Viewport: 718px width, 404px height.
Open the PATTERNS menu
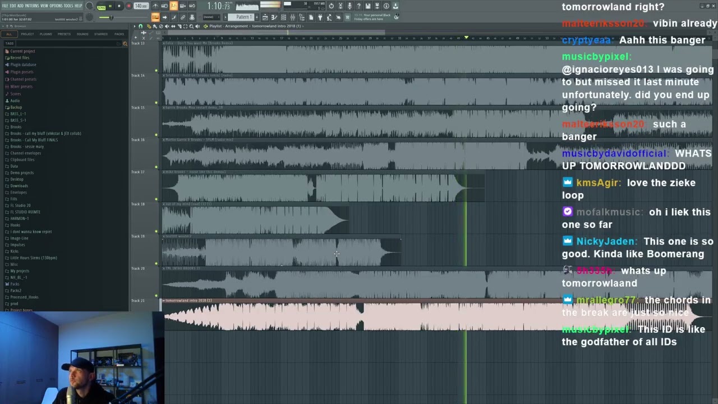(x=32, y=6)
